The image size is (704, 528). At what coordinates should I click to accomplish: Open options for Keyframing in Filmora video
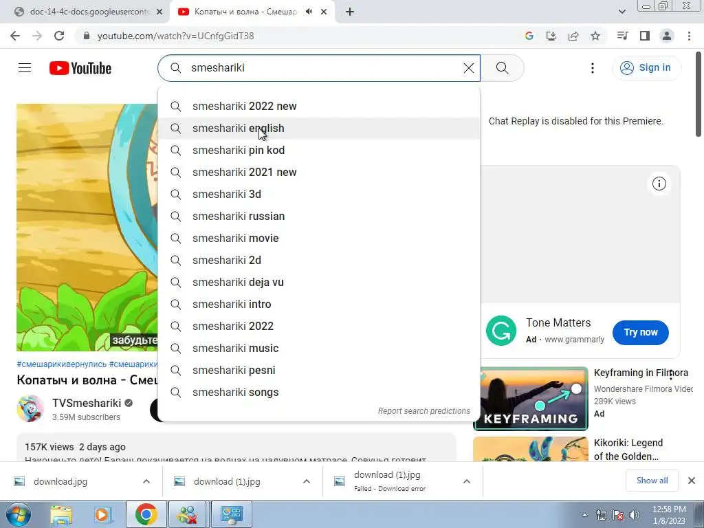pos(671,375)
